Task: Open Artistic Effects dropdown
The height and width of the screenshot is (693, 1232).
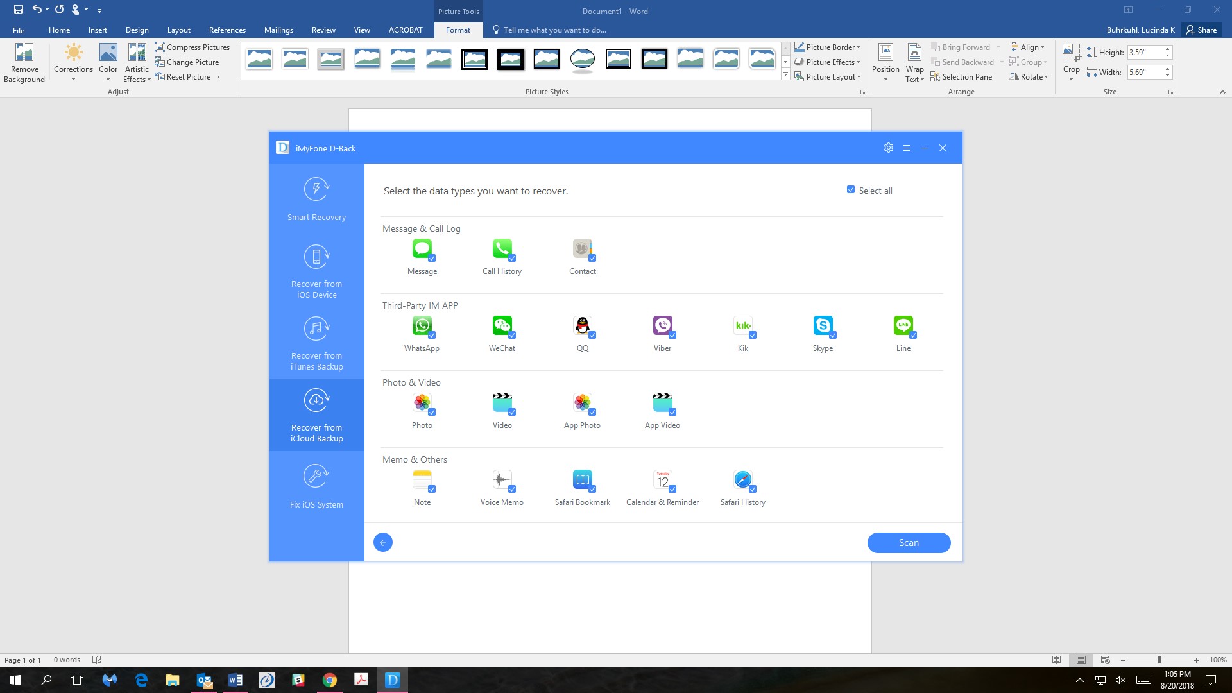Action: [x=137, y=63]
